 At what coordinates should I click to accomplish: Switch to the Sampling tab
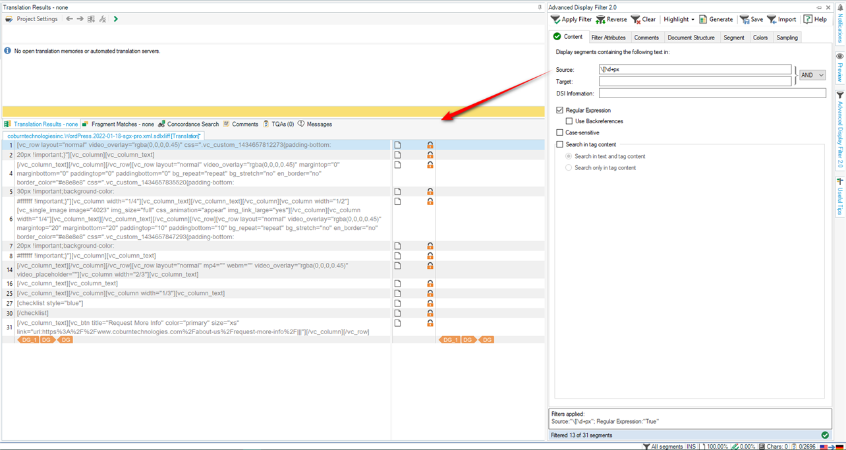coord(787,38)
